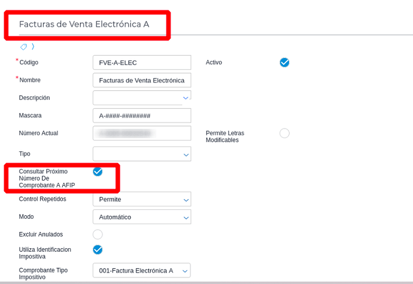Expand the Descripción dropdown arrow
The height and width of the screenshot is (284, 413).
pyautogui.click(x=186, y=98)
